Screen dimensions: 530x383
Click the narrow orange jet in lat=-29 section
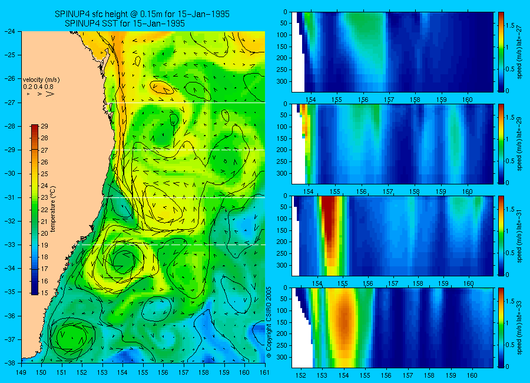(x=304, y=119)
